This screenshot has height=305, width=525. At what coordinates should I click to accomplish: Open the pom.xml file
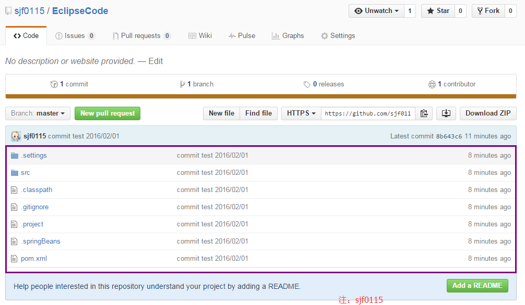tap(34, 259)
